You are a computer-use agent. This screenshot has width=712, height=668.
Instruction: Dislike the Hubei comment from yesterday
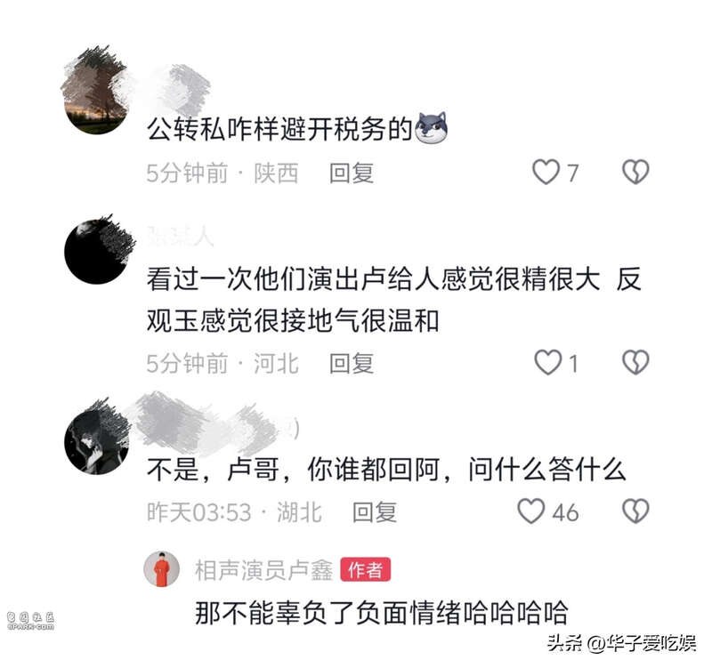pyautogui.click(x=635, y=511)
